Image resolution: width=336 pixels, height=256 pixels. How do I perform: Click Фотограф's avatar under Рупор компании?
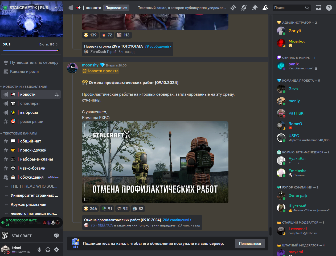(281, 196)
